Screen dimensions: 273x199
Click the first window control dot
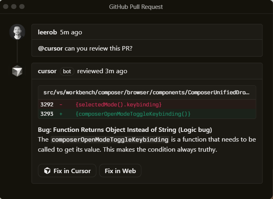coord(6,6)
